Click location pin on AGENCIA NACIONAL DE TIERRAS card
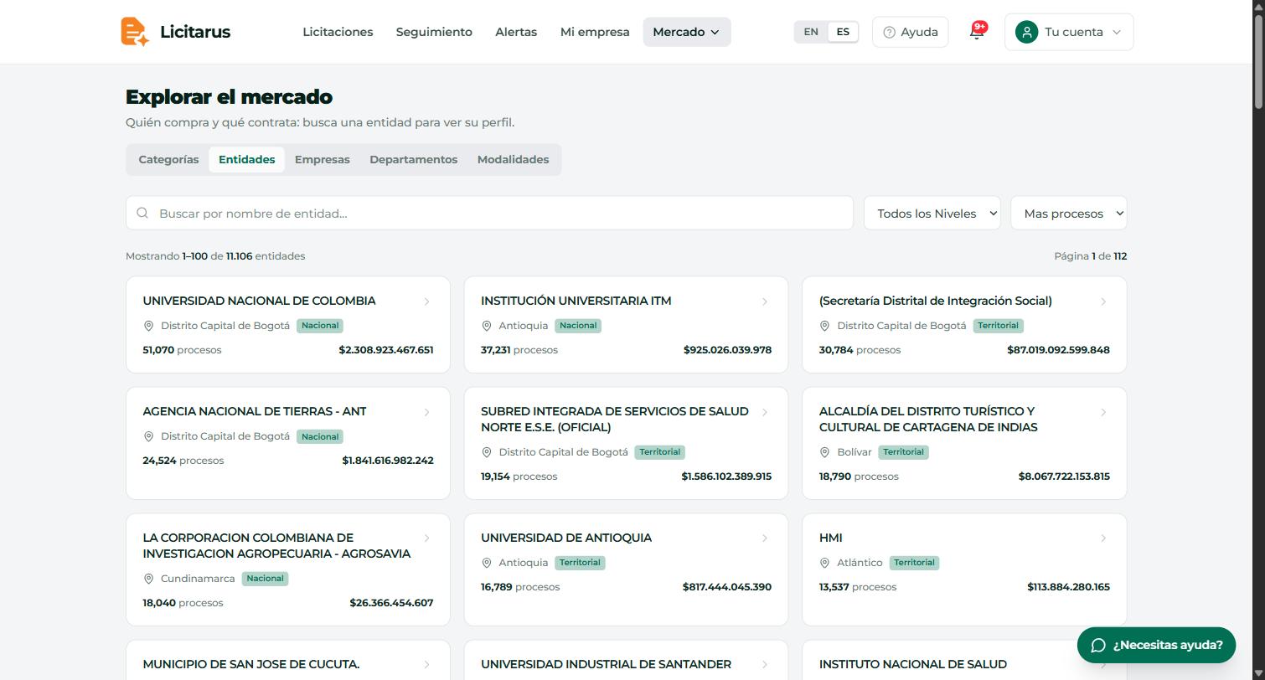 [x=148, y=436]
